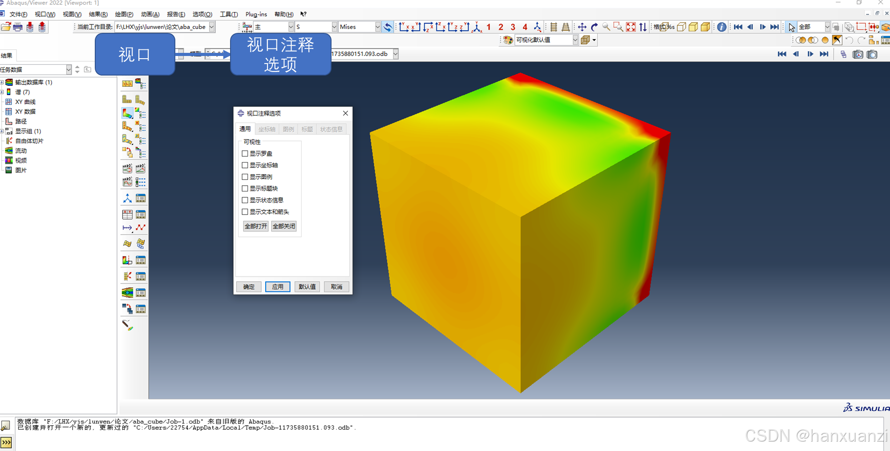The image size is (890, 451).
Task: Click the print icon in toolbar
Action: 18,27
